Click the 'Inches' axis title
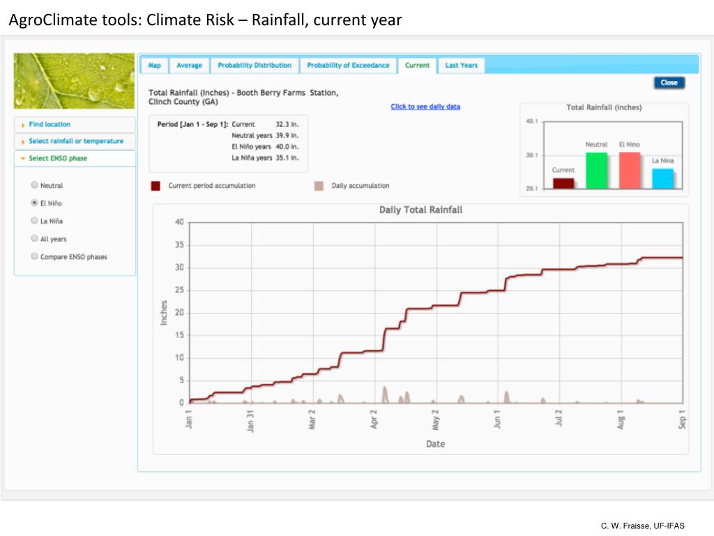This screenshot has width=714, height=536. (164, 313)
